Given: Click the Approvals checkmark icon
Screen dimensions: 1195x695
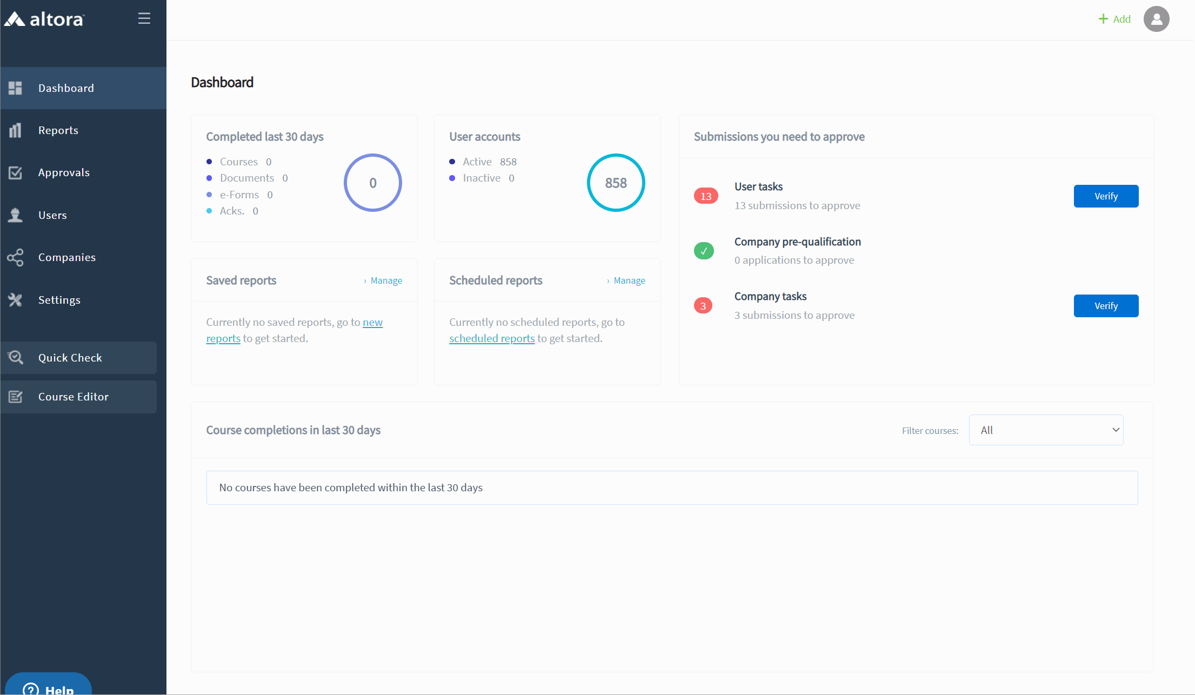Looking at the screenshot, I should pyautogui.click(x=15, y=172).
